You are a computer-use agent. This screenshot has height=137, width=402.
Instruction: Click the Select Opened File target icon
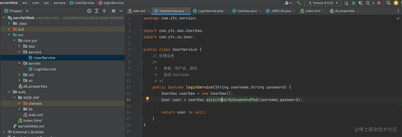point(89,11)
